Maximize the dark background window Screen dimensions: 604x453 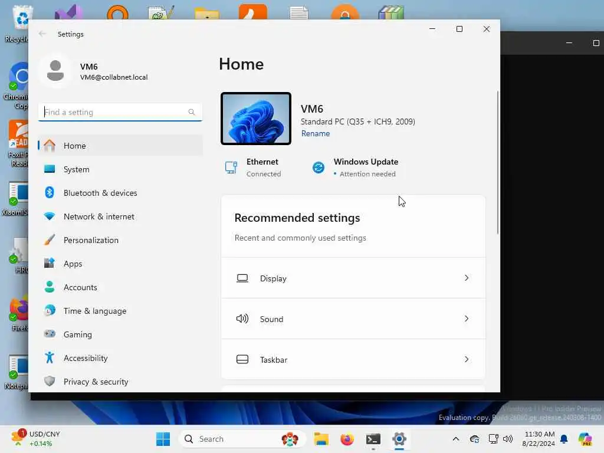pos(596,42)
